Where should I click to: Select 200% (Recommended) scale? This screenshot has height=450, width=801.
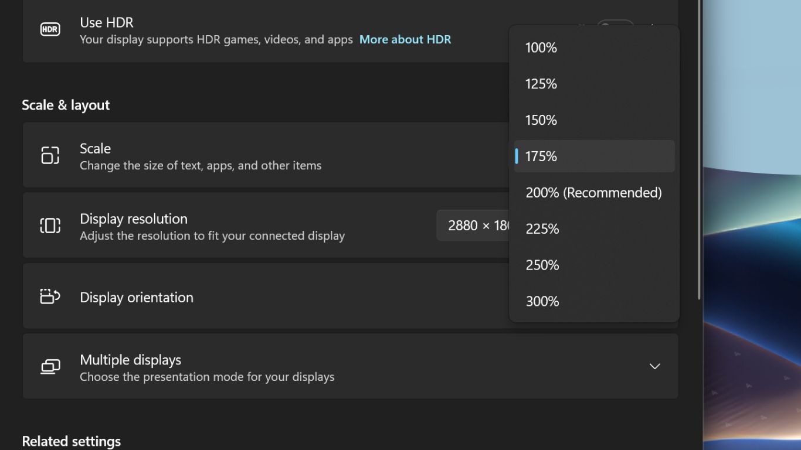[x=593, y=193]
